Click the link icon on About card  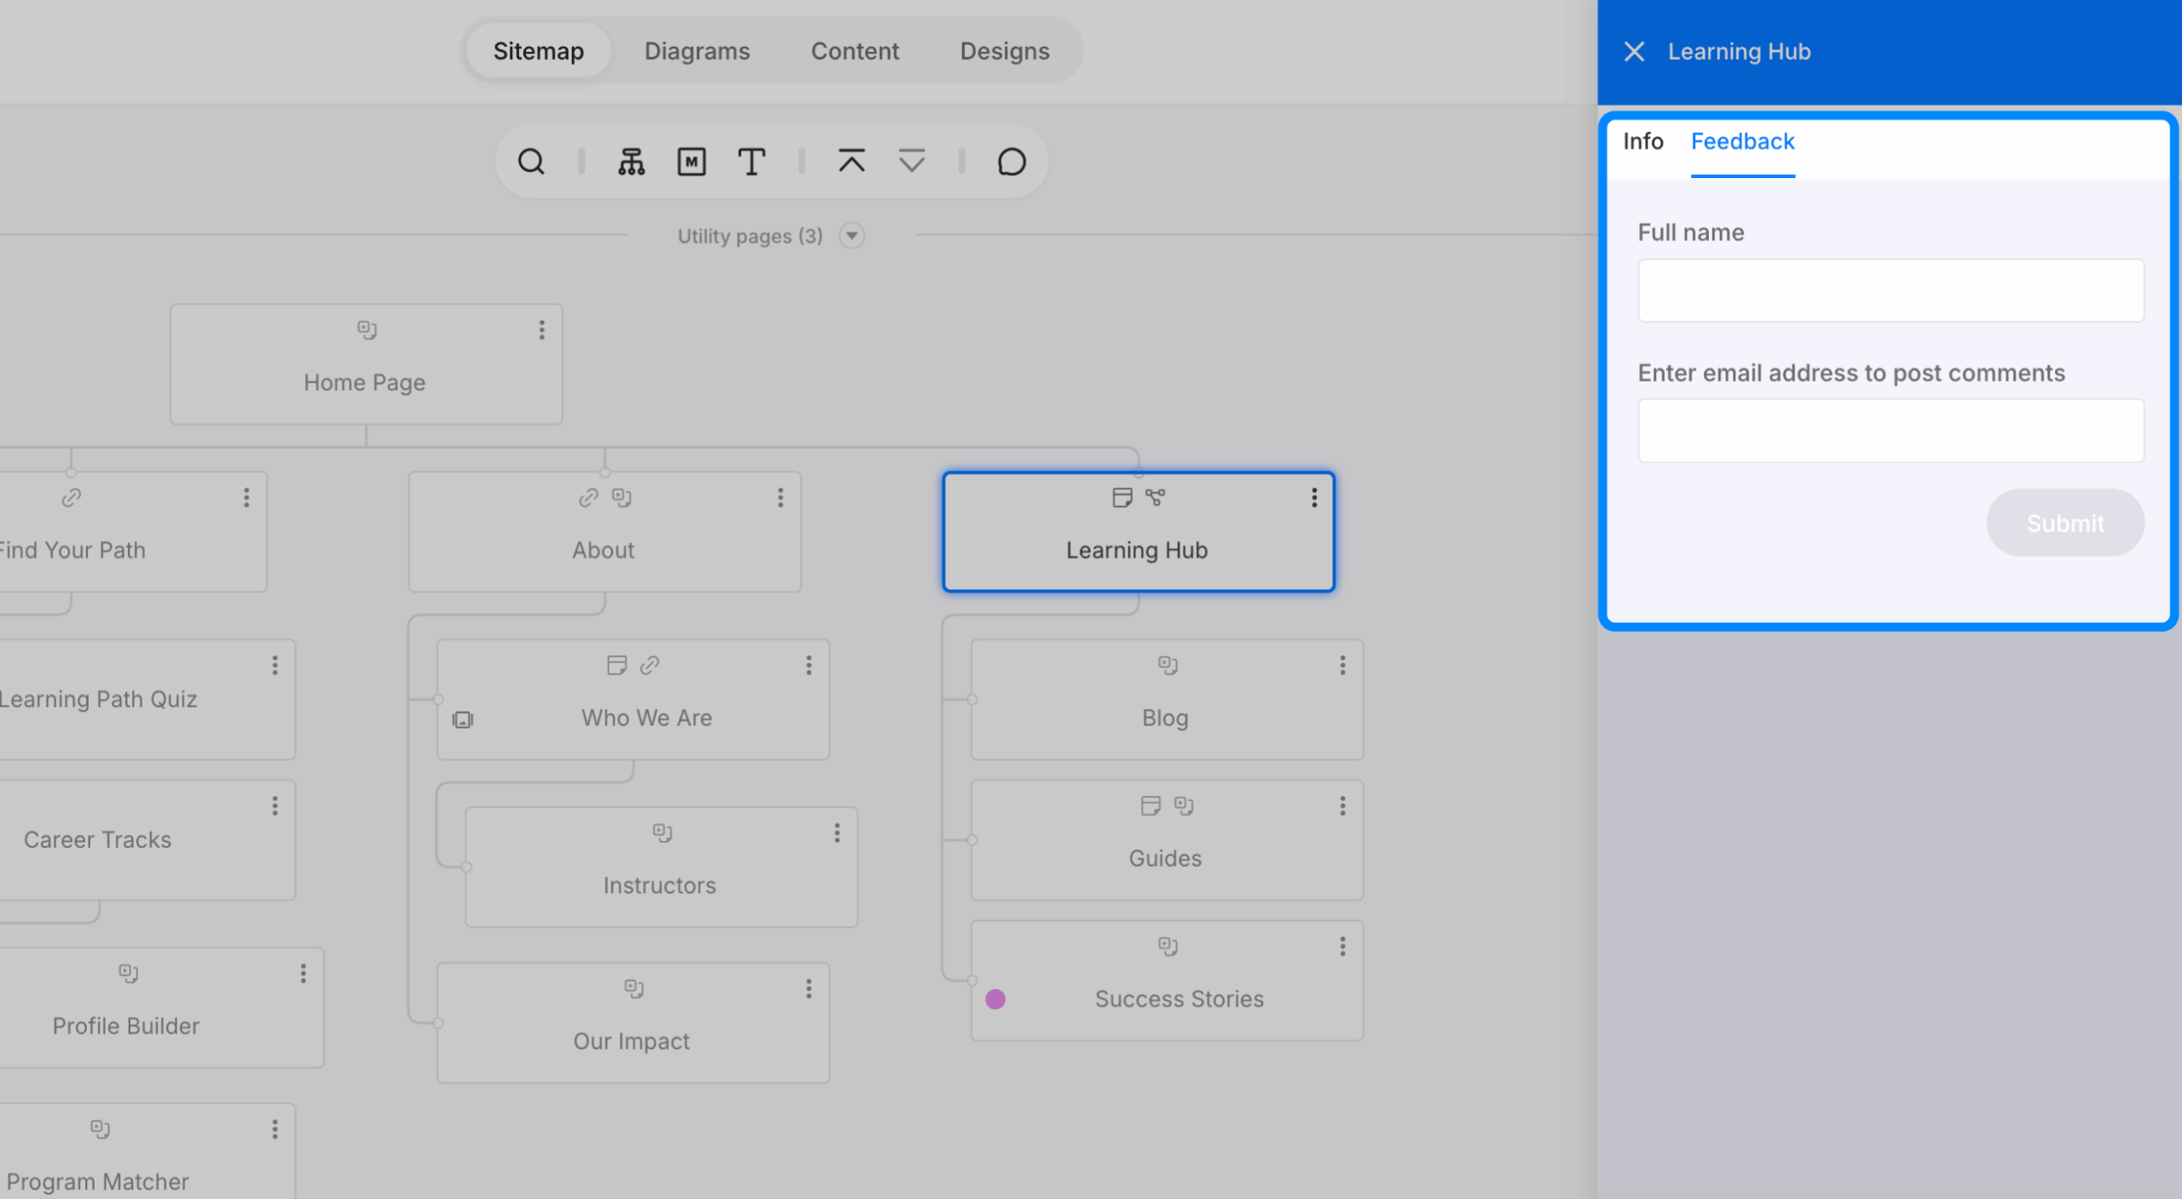(x=588, y=498)
